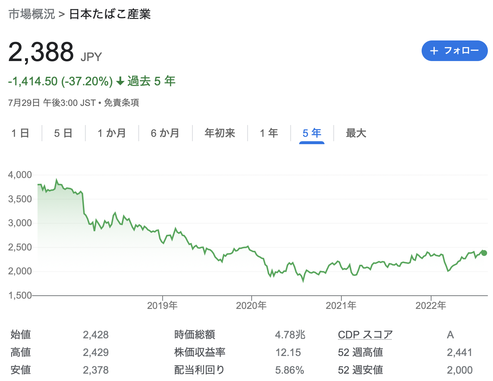Show the 最大 range tab
Image resolution: width=493 pixels, height=381 pixels.
(x=356, y=133)
